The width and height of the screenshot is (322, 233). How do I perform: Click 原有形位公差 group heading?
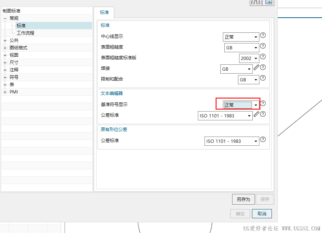coord(114,130)
